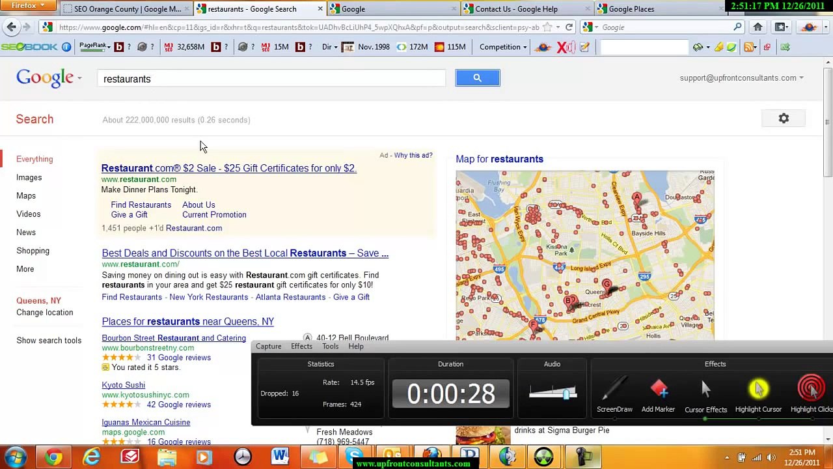833x469 pixels.
Task: Click Show search tools link
Action: [x=49, y=340]
